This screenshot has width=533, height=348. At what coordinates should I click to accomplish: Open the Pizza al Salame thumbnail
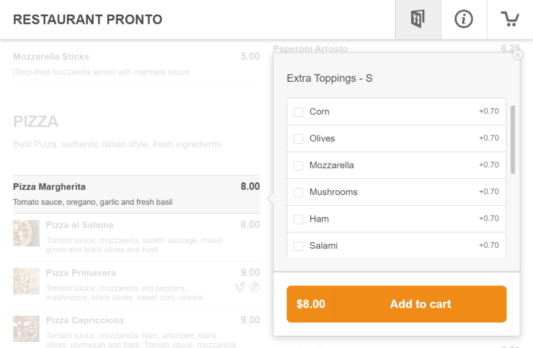pos(26,233)
